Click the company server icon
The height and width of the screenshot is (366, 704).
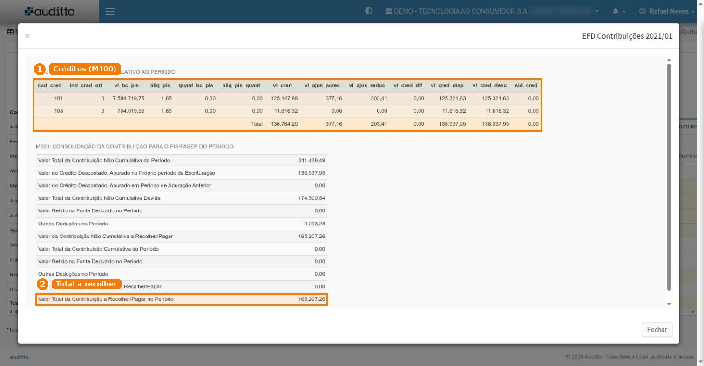[x=389, y=11]
